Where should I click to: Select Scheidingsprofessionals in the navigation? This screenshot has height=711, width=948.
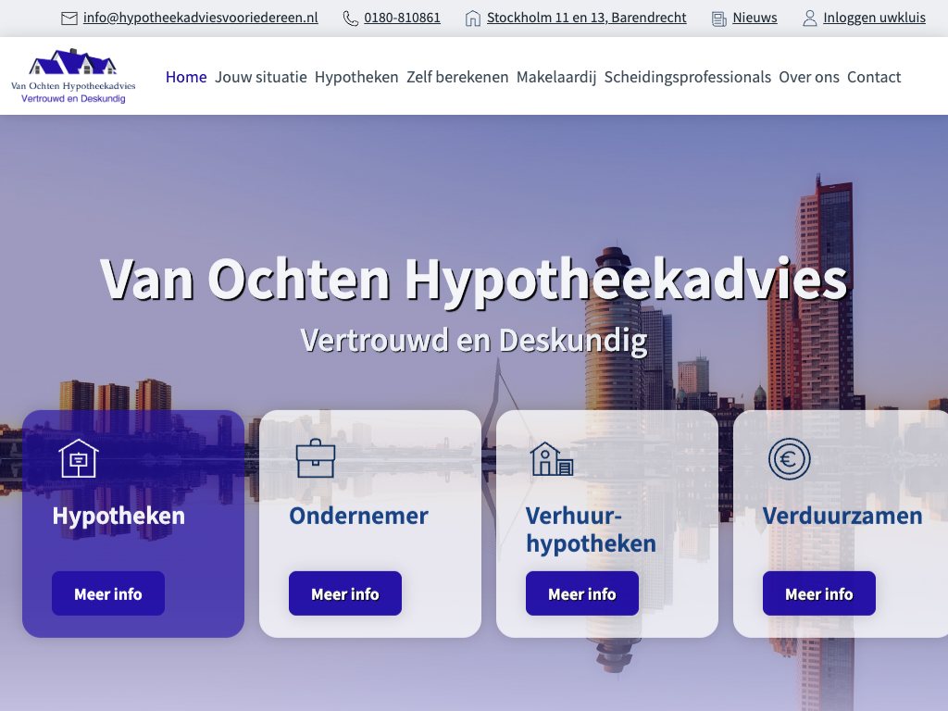point(687,77)
